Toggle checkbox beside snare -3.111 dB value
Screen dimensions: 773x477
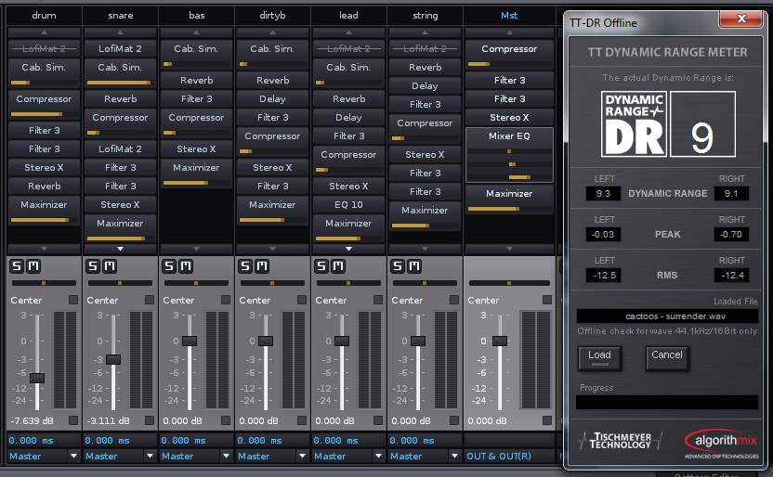coord(150,419)
